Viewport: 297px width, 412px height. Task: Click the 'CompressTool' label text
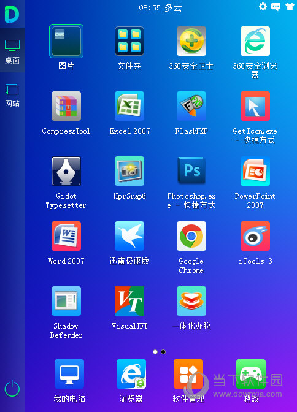[x=66, y=131]
